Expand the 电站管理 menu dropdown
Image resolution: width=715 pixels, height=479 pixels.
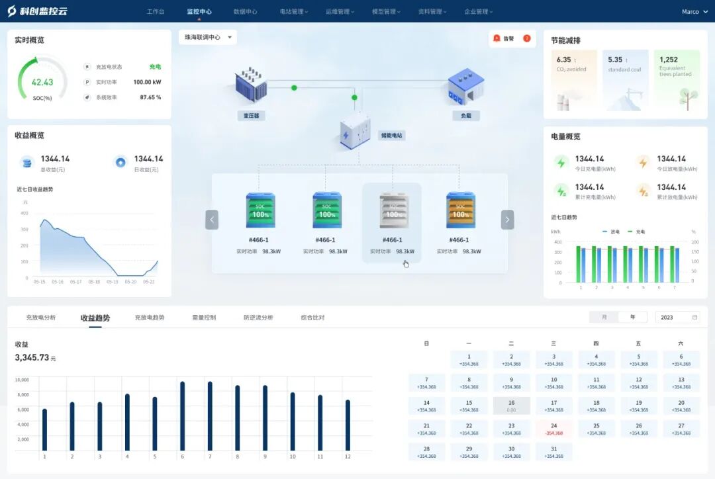point(294,11)
